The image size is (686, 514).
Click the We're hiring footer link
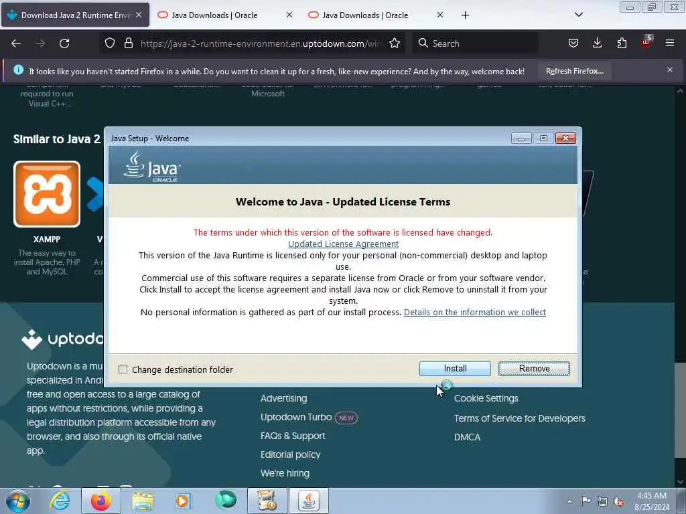click(285, 473)
